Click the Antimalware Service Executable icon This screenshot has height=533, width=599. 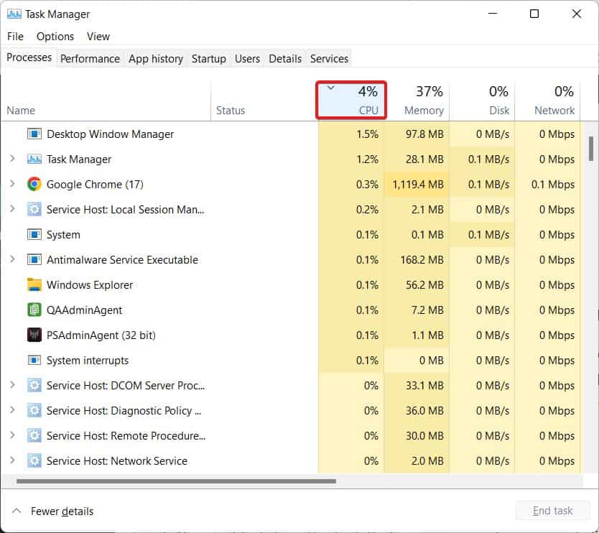[34, 260]
